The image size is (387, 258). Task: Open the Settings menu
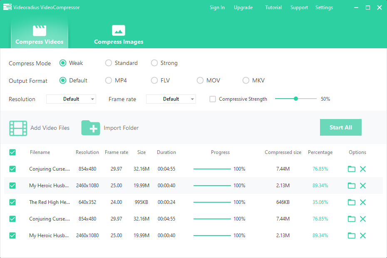click(324, 7)
